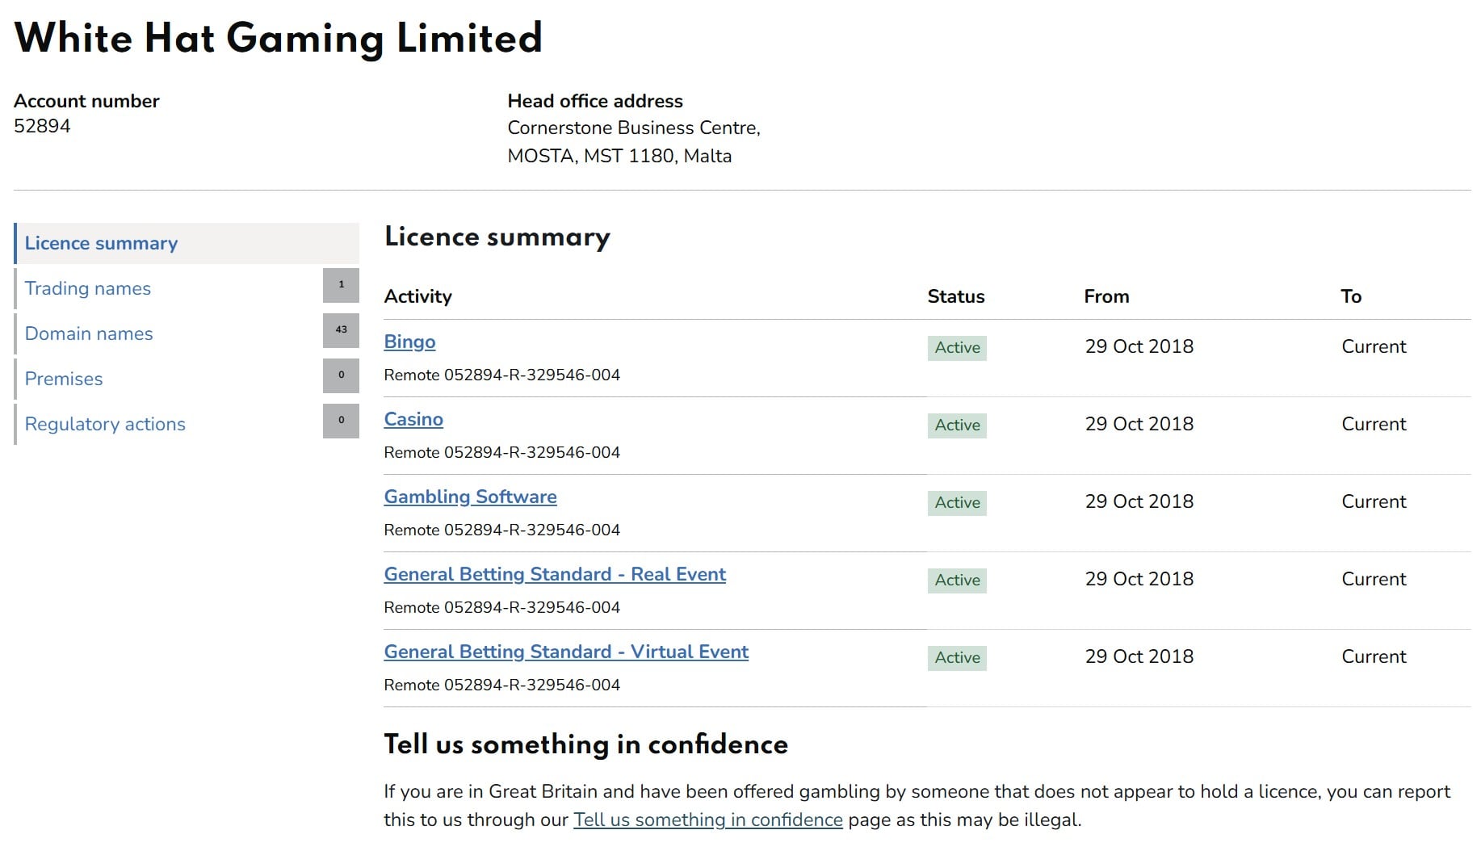Open General Betting Standard - Virtual Event link
Image resolution: width=1481 pixels, height=851 pixels.
pos(566,652)
